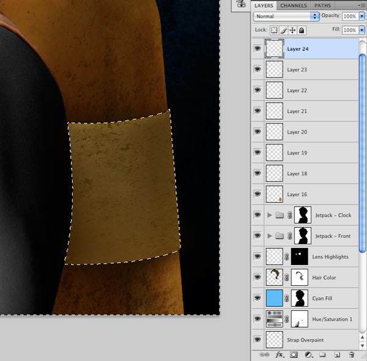Hide Layer 23 using its eye icon

[258, 69]
